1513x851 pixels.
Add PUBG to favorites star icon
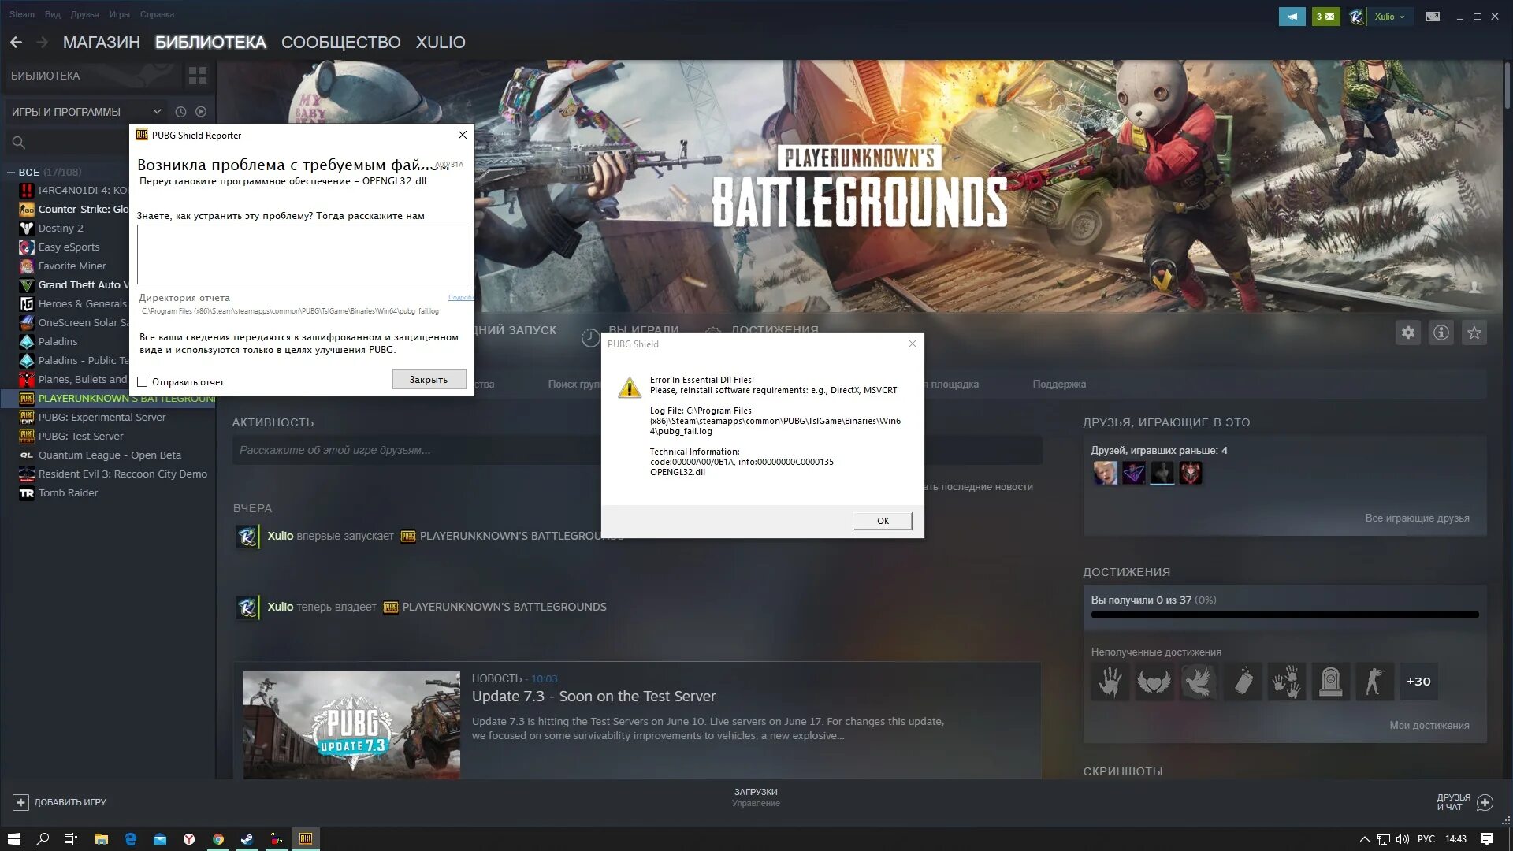(x=1474, y=333)
